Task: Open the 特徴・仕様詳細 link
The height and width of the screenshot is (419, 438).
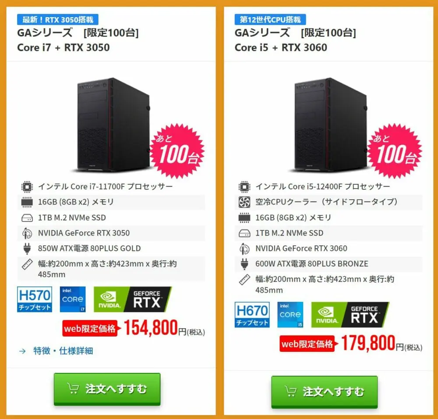Action: (63, 351)
